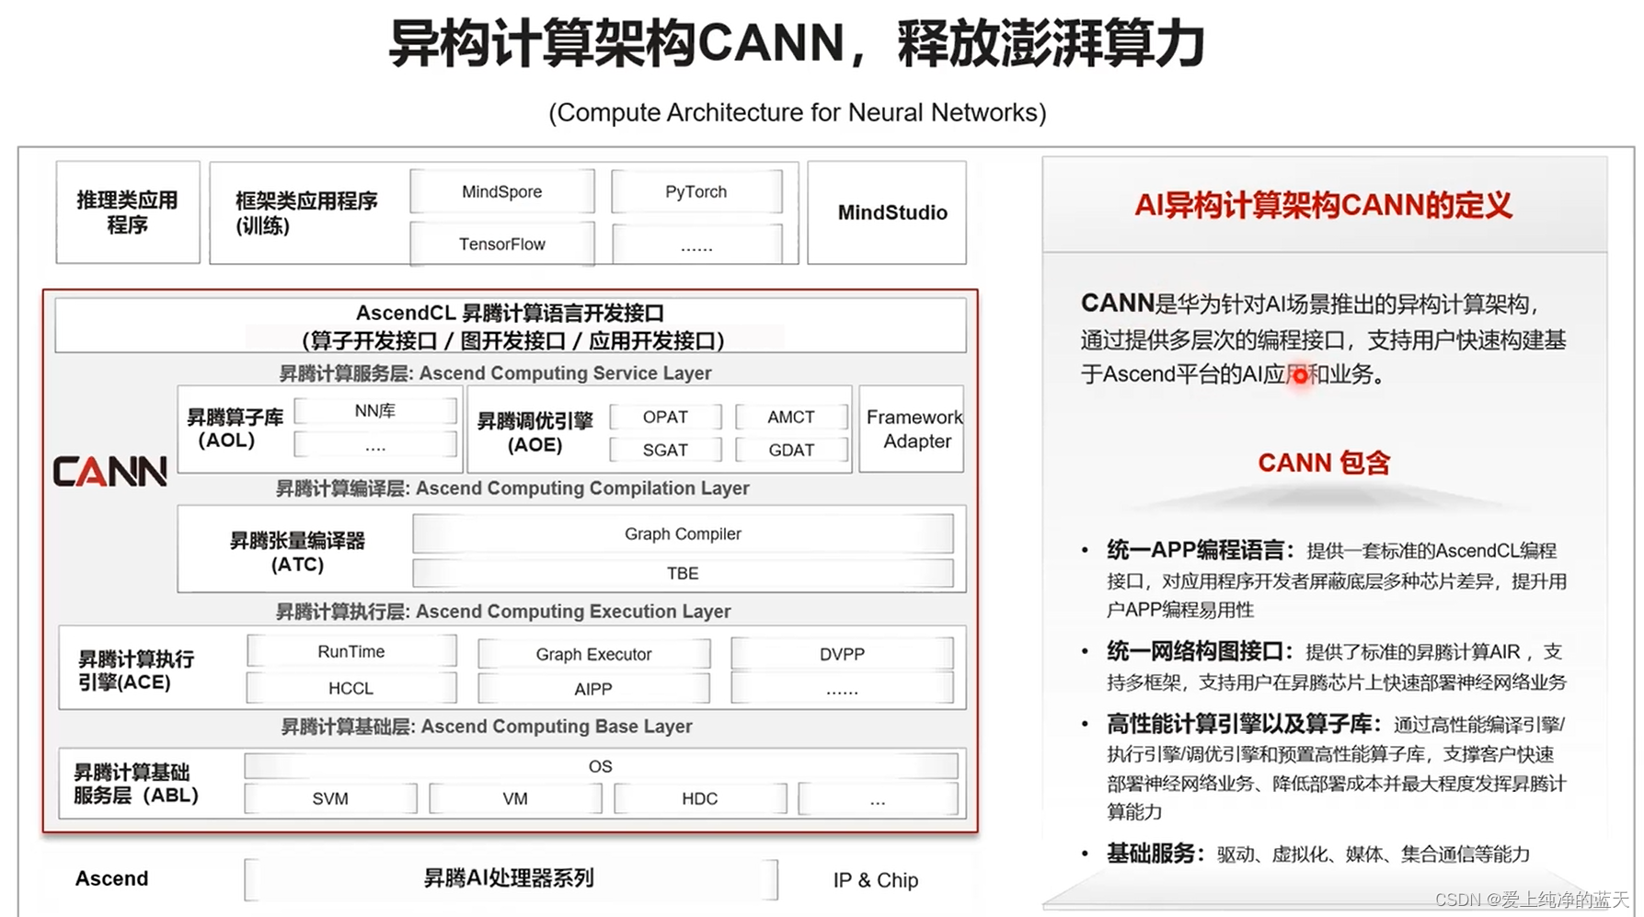Click the AMCT box

[791, 417]
